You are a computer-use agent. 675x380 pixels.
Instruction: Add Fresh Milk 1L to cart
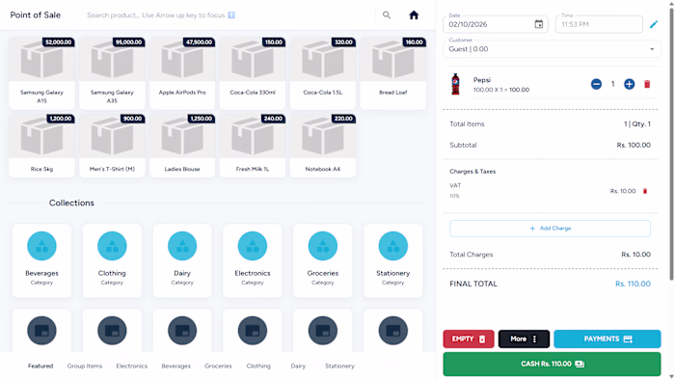pos(253,146)
